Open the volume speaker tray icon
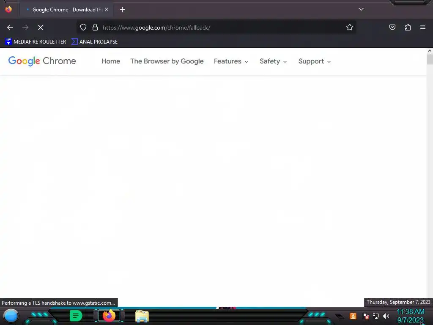Viewport: 433px width, 325px height. tap(386, 316)
